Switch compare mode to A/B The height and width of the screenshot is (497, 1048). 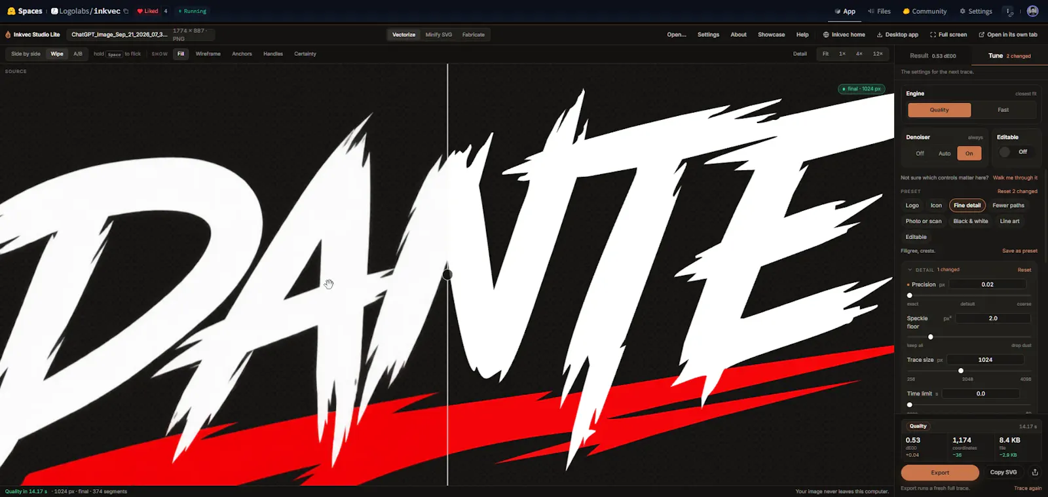(78, 54)
